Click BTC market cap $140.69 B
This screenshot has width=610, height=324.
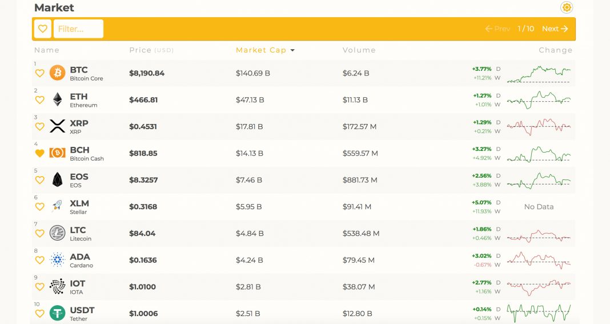(253, 73)
